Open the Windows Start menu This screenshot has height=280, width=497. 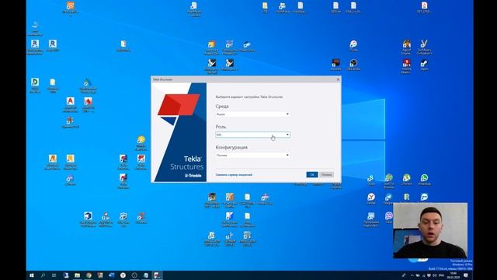click(x=31, y=275)
